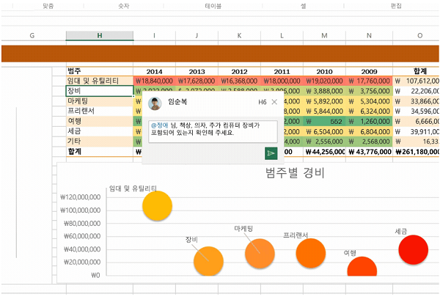440x297 pixels.
Task: Select the ₩43,776,000 total cell
Action: point(369,152)
